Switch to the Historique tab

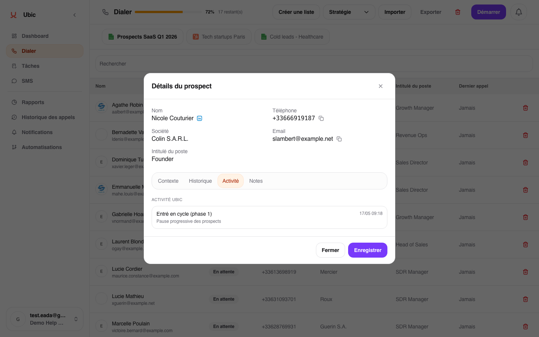click(x=200, y=181)
